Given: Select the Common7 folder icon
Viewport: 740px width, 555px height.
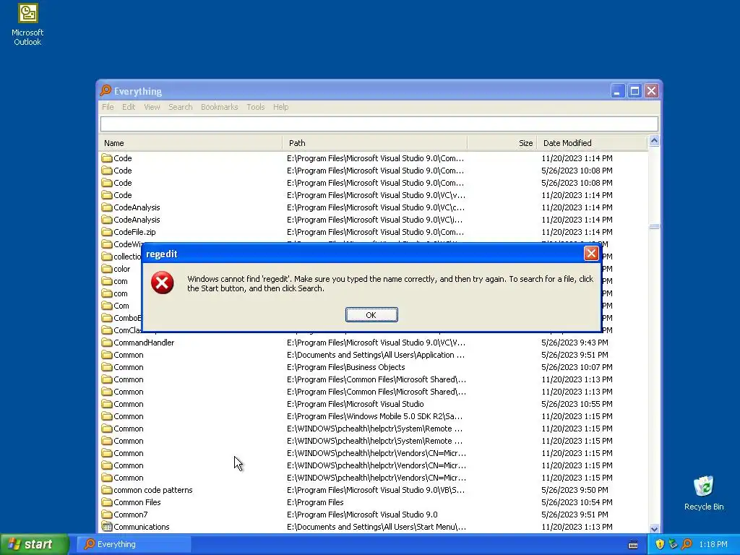Looking at the screenshot, I should click(107, 515).
